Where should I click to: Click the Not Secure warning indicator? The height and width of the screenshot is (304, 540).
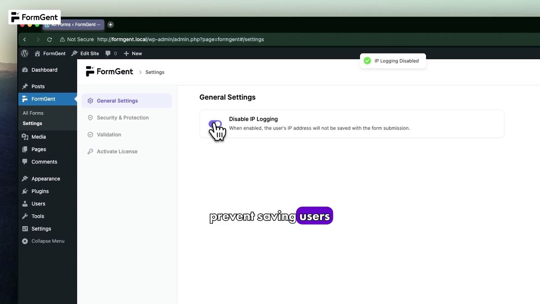click(76, 39)
